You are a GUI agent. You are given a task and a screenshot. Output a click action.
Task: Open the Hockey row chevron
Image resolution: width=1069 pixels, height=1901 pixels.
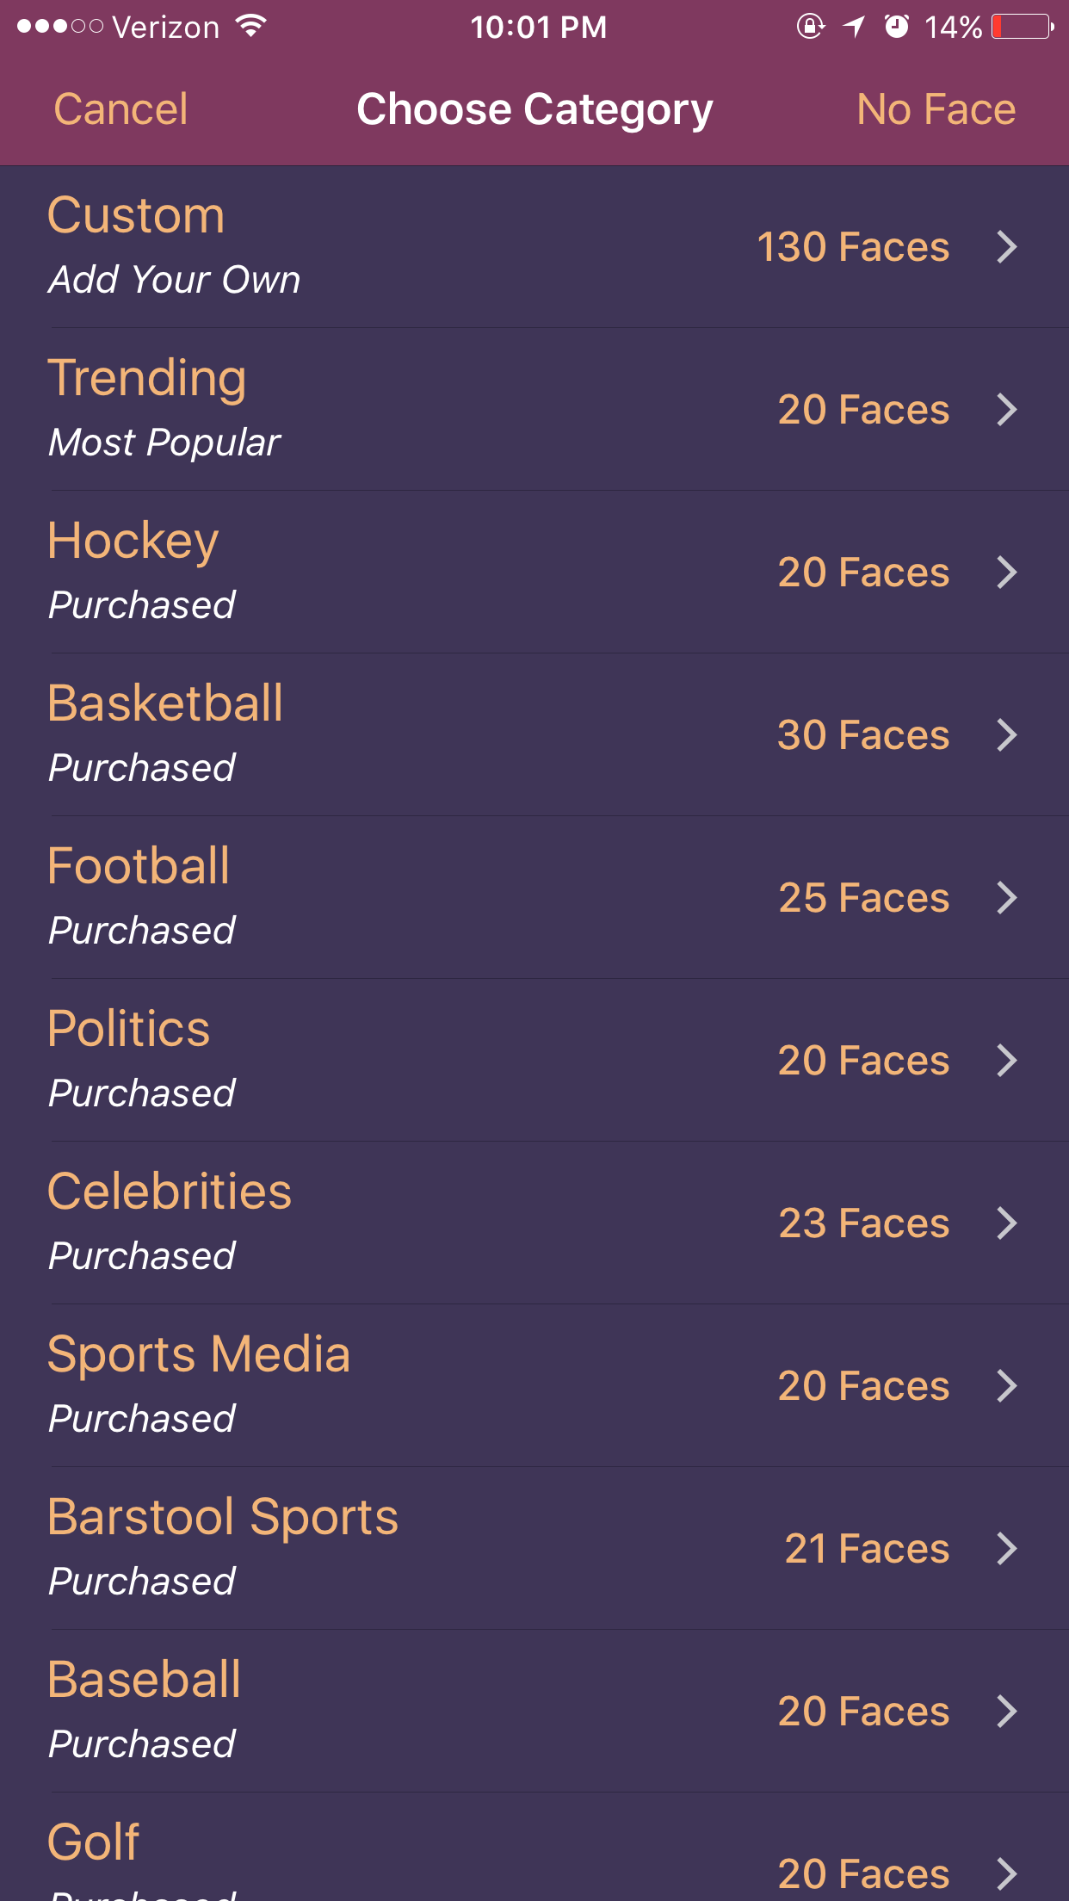coord(1006,573)
